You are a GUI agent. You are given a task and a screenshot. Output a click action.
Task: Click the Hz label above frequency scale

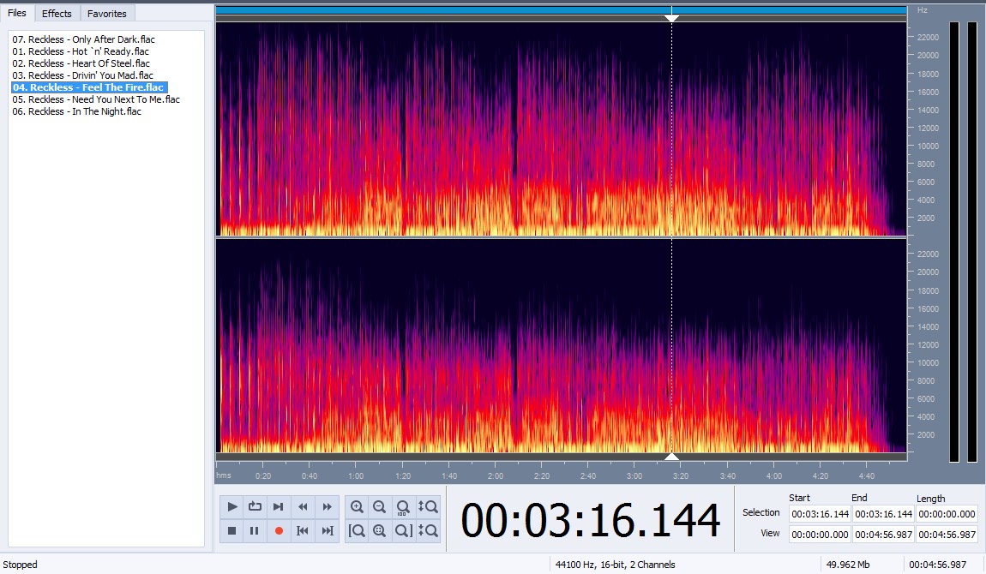922,10
